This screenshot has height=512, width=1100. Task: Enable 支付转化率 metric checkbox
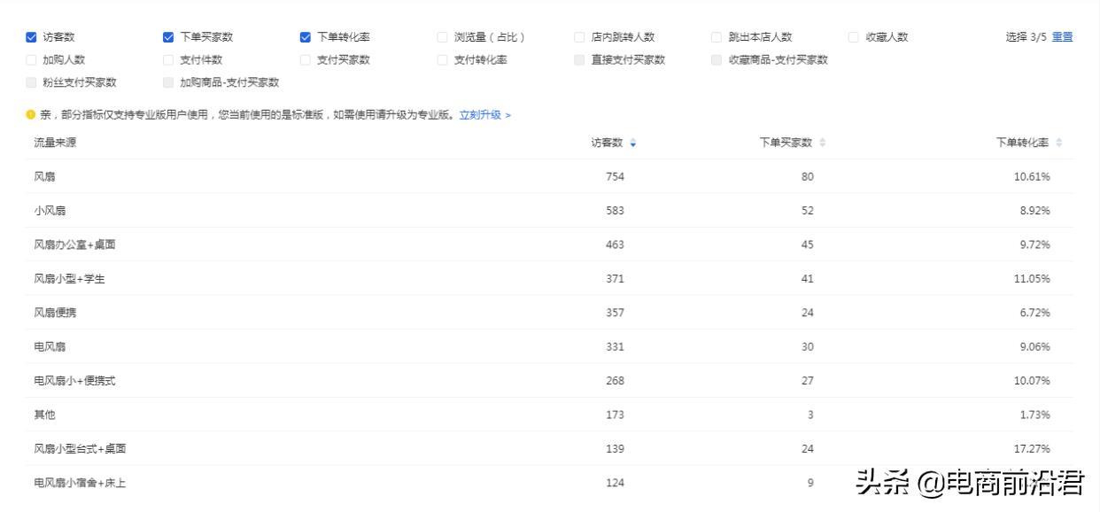coord(443,60)
